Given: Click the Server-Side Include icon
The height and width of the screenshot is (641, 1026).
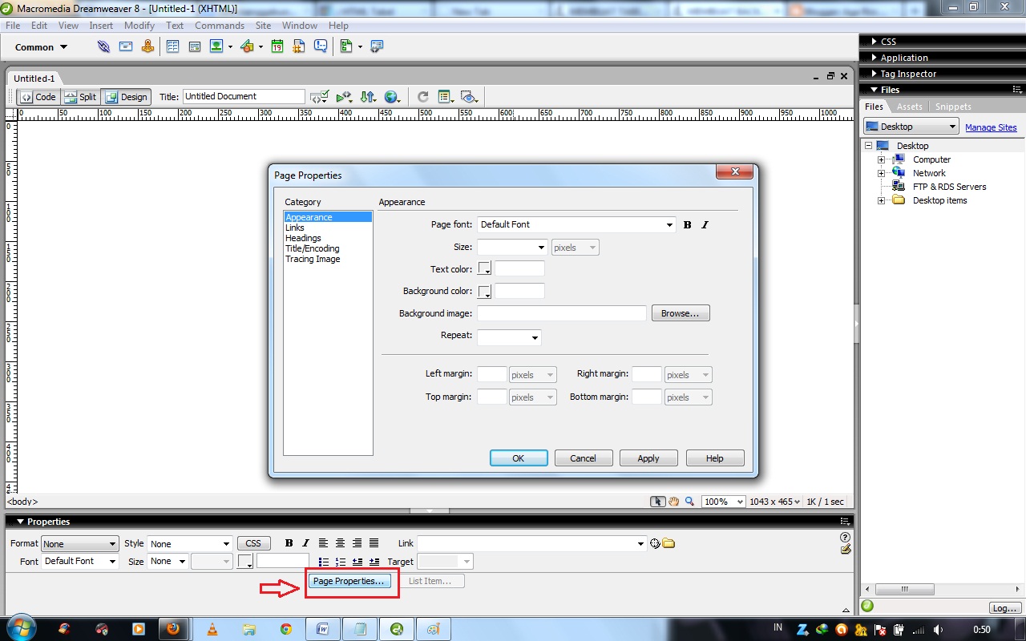Looking at the screenshot, I should (298, 46).
